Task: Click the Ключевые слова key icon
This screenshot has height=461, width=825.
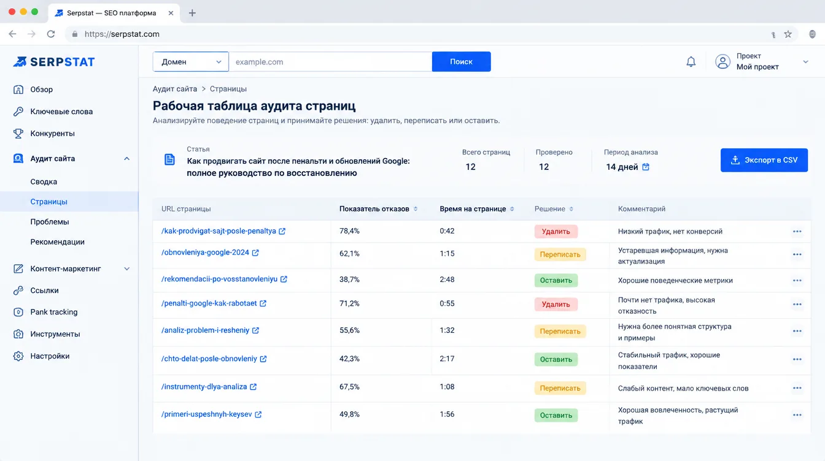Action: pyautogui.click(x=18, y=112)
